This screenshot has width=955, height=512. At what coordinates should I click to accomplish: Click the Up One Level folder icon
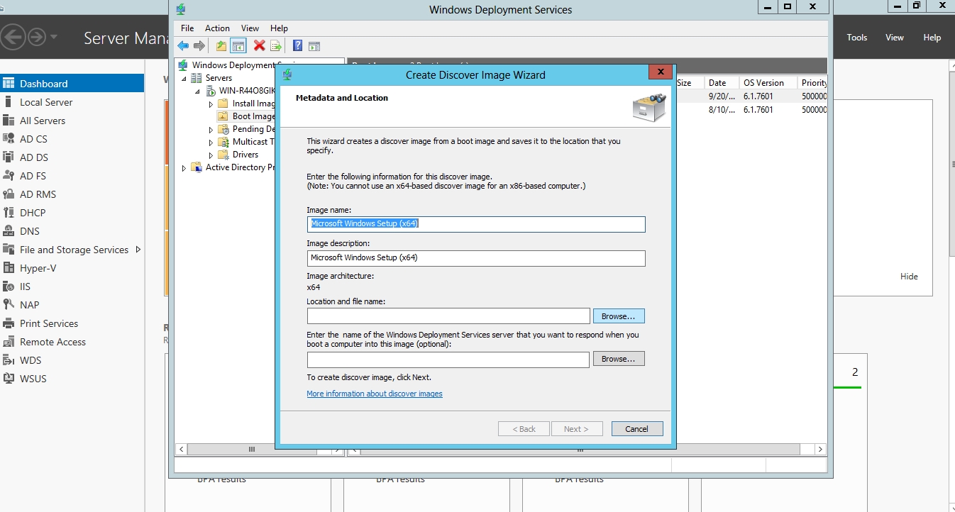(221, 46)
